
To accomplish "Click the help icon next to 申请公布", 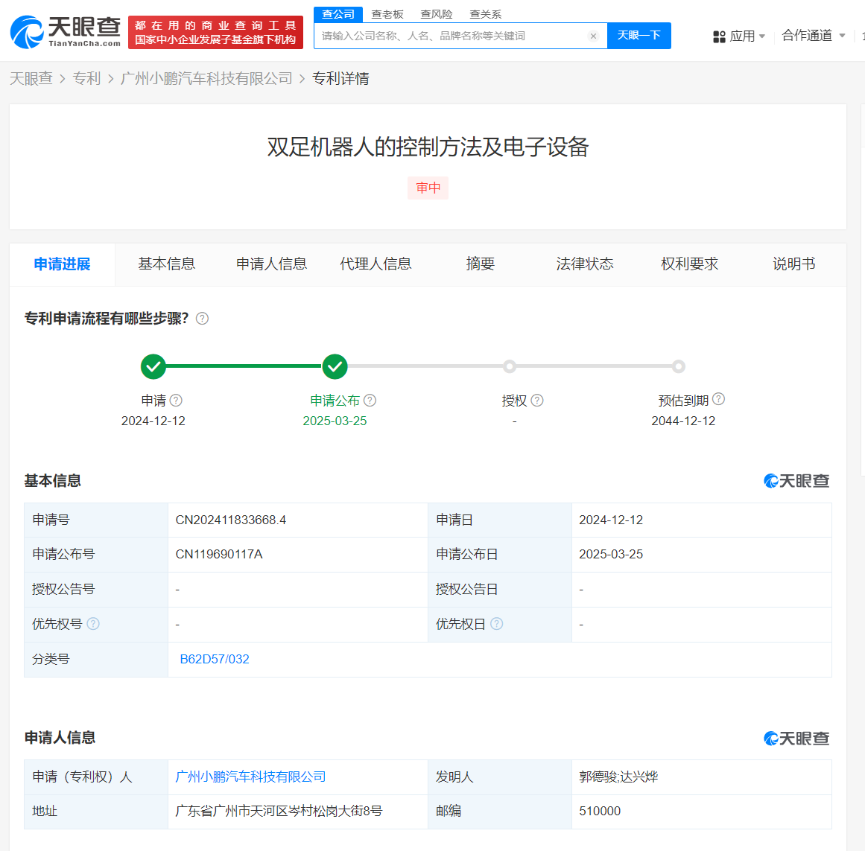I will coord(370,401).
